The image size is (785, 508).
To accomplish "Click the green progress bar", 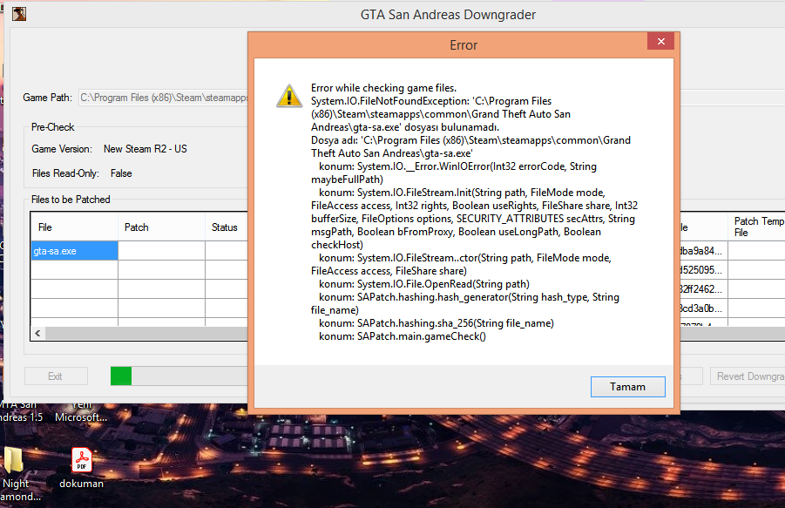I will click(121, 376).
